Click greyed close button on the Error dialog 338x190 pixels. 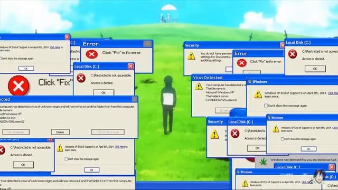coord(147,44)
